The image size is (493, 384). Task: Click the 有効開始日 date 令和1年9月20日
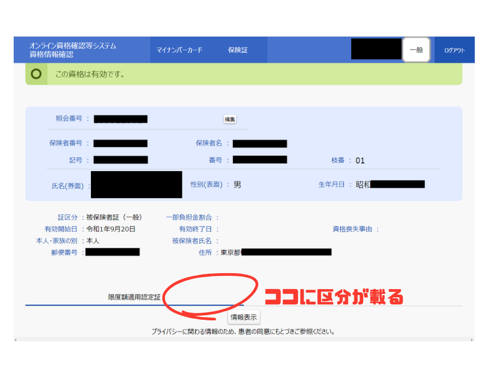tap(111, 229)
